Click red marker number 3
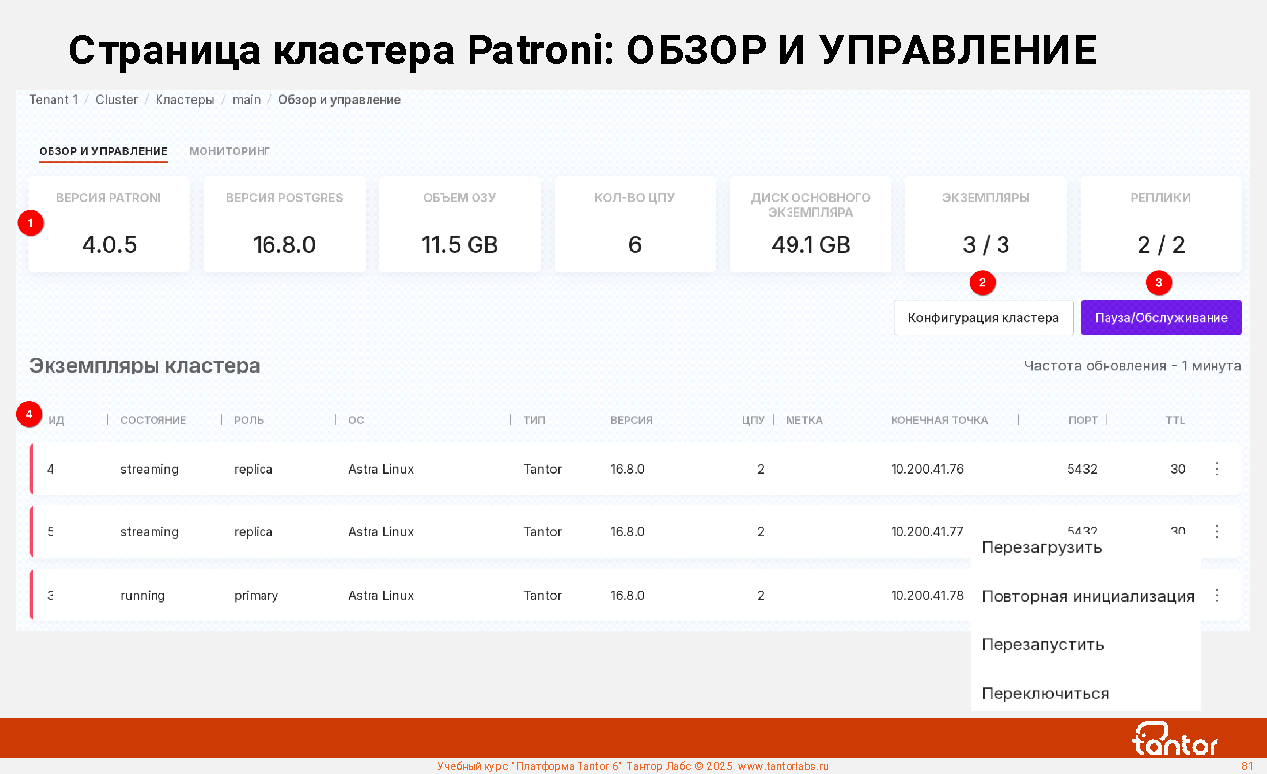The width and height of the screenshot is (1267, 774). (x=1158, y=282)
